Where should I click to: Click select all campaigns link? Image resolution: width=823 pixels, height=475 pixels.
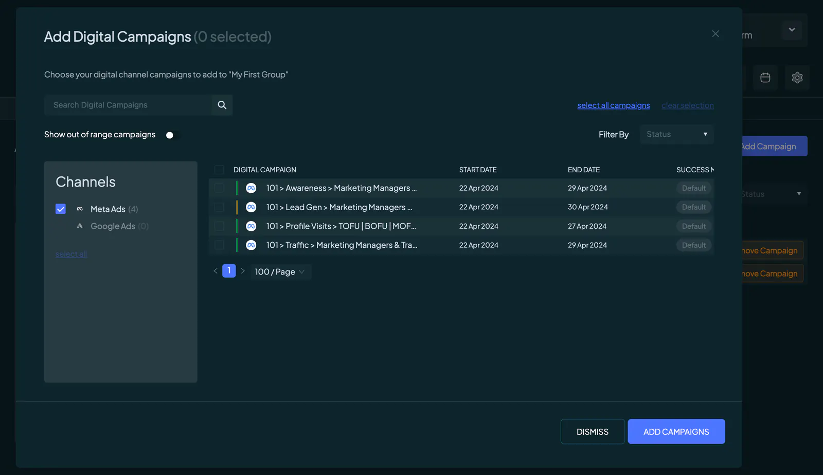click(x=614, y=105)
